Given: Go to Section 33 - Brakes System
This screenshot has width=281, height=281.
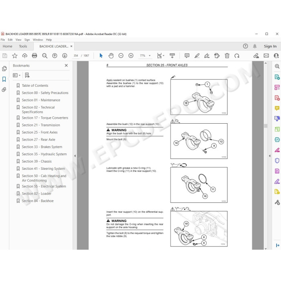Looking at the screenshot, I should coord(42,147).
